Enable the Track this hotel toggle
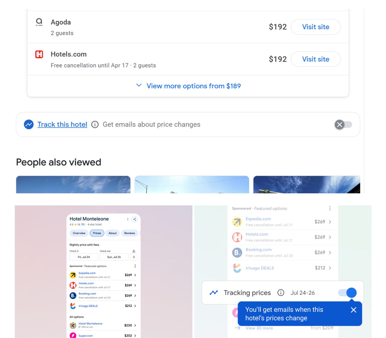The width and height of the screenshot is (386, 338). coord(343,125)
